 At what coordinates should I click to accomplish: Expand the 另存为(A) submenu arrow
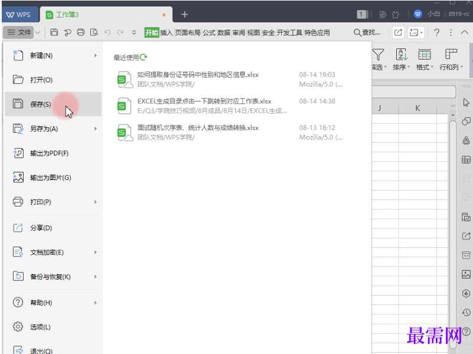95,129
